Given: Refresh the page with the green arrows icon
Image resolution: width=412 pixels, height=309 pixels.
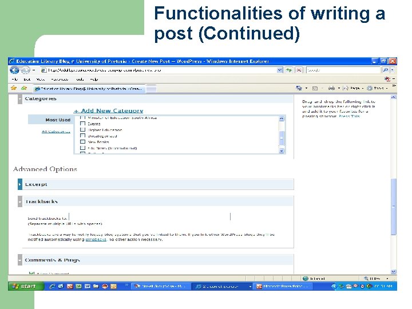Looking at the screenshot, I should tap(289, 70).
